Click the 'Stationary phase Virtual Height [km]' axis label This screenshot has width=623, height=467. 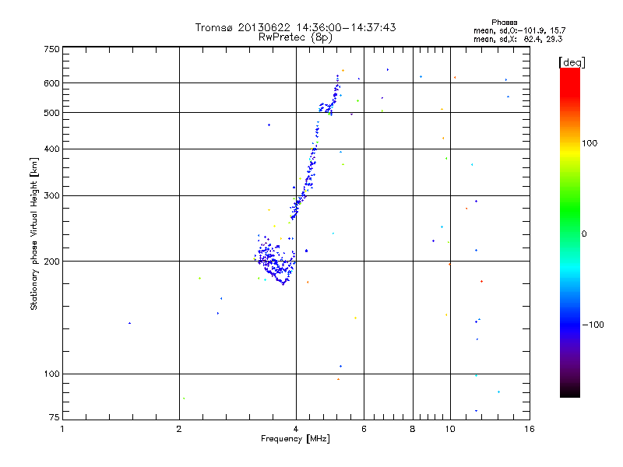[33, 234]
